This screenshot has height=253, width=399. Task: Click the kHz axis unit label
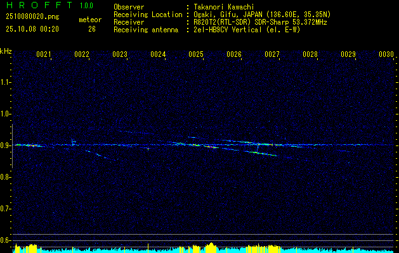[6, 51]
